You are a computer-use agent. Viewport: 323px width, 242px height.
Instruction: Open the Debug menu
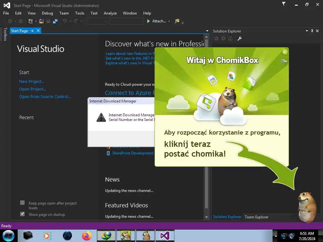click(x=47, y=13)
